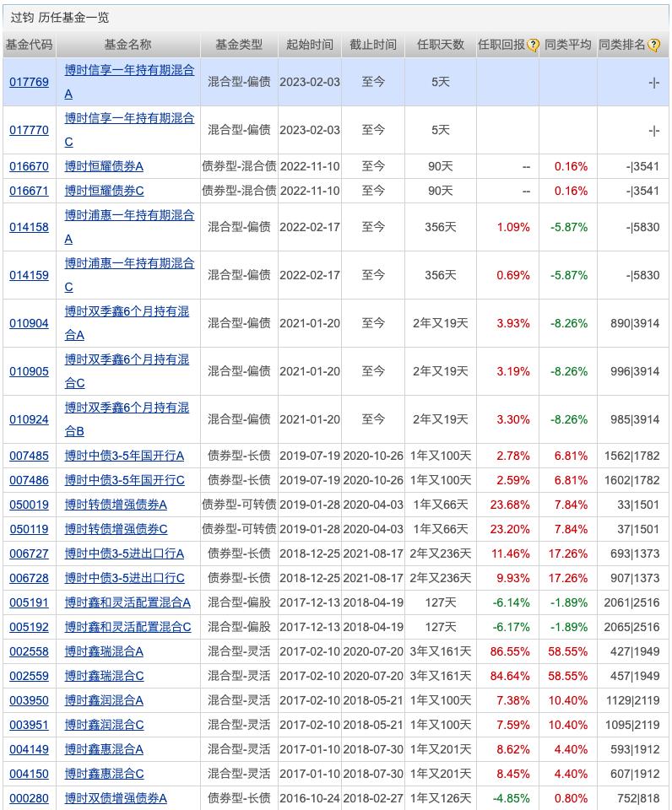Open fund 博时转债增强债券C
This screenshot has height=810, width=672.
pyautogui.click(x=116, y=529)
